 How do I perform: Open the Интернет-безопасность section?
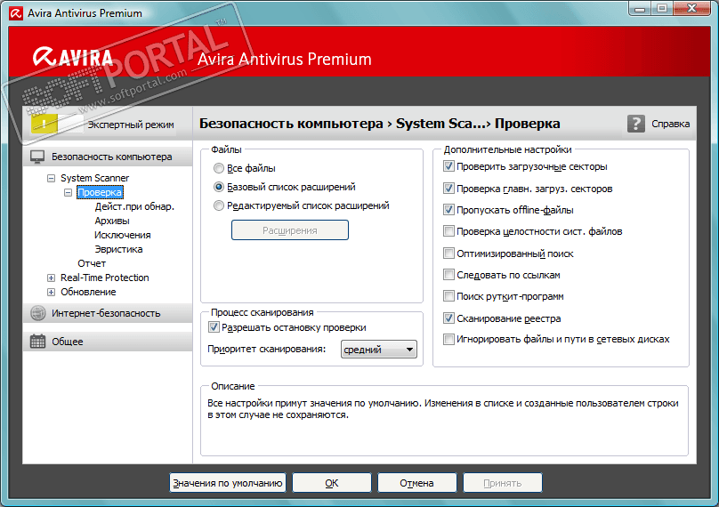108,313
